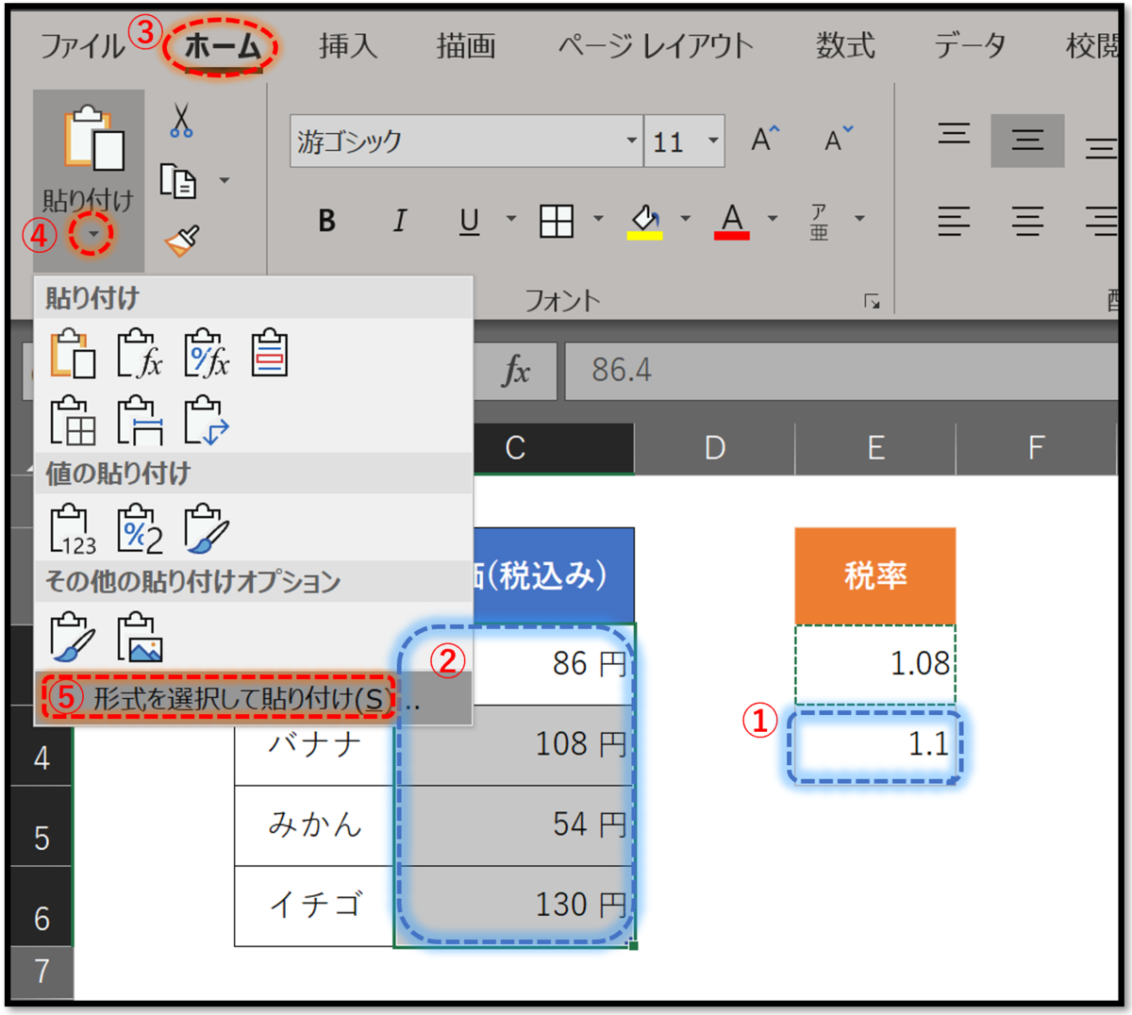
Task: Open the 游ゴシック font dropdown
Action: [x=630, y=140]
